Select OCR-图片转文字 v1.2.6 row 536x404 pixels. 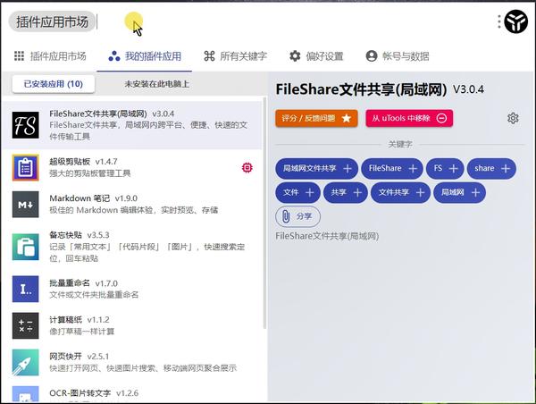point(131,393)
